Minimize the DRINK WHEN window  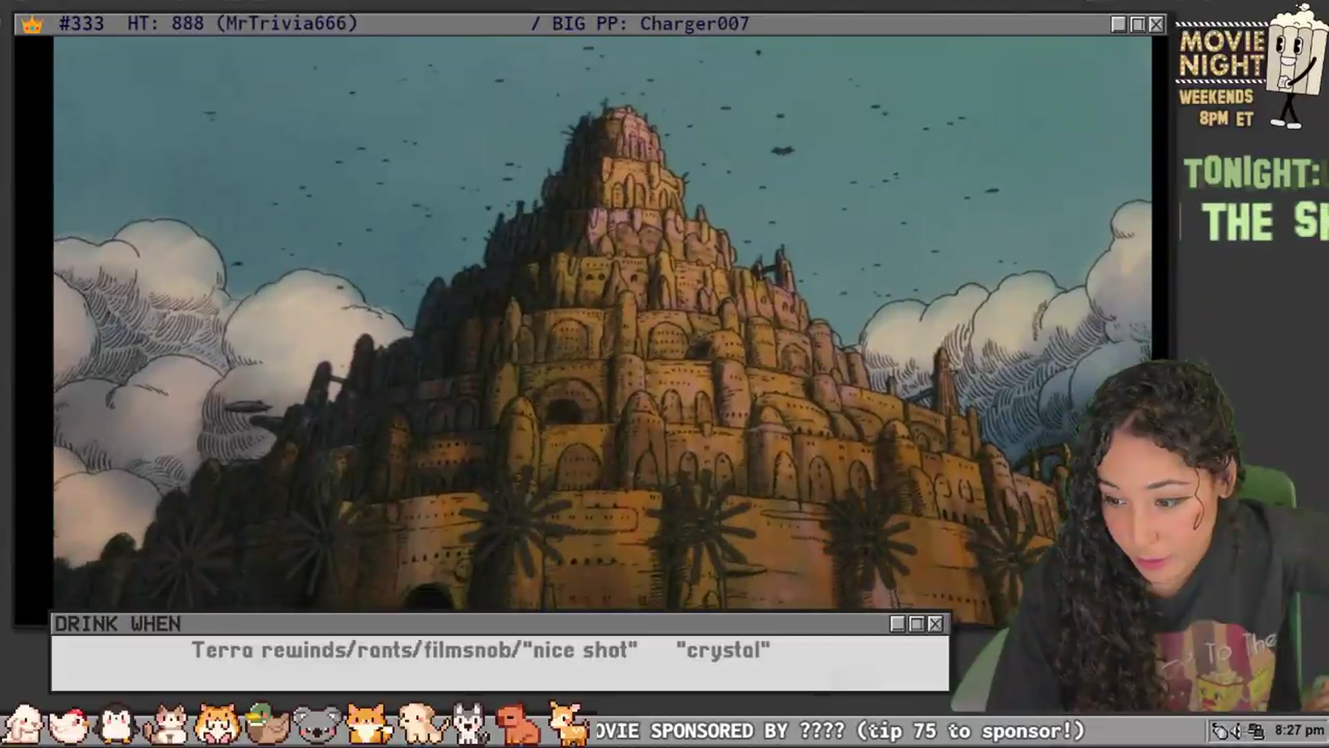tap(897, 624)
